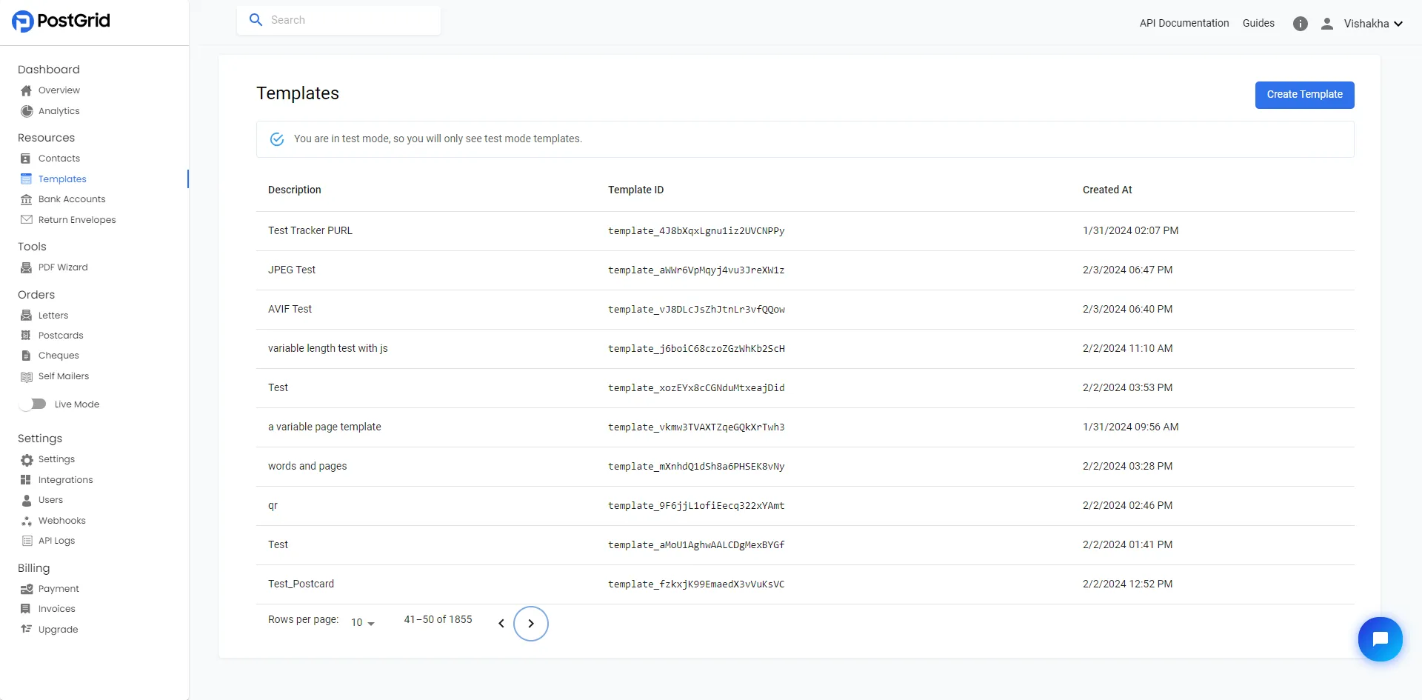
Task: Open the Rows per page dropdown
Action: coord(361,622)
